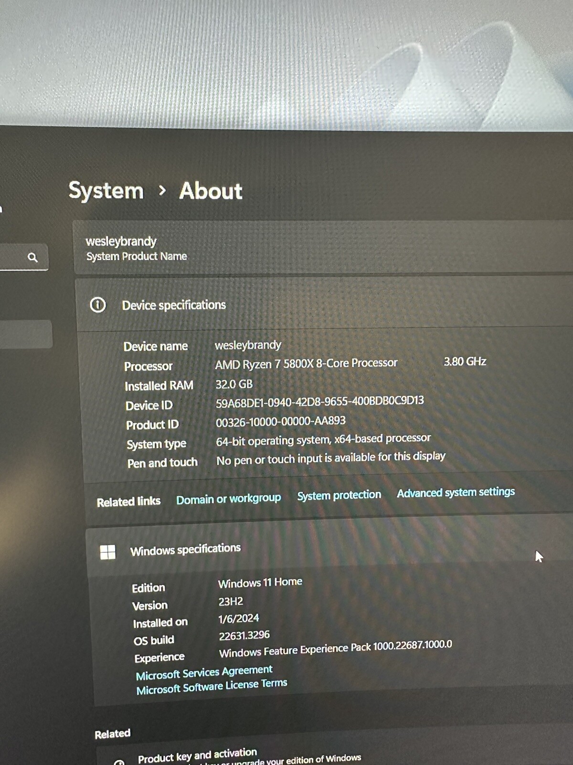Select the 64-bit operating system text
Image resolution: width=573 pixels, height=765 pixels.
(x=323, y=439)
